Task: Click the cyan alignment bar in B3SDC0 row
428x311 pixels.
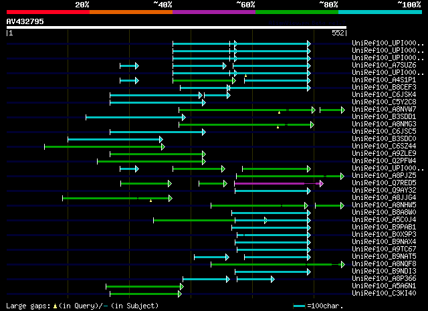Action: [116, 140]
